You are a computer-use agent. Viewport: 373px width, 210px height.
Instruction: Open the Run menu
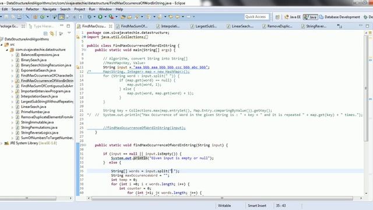point(92,9)
